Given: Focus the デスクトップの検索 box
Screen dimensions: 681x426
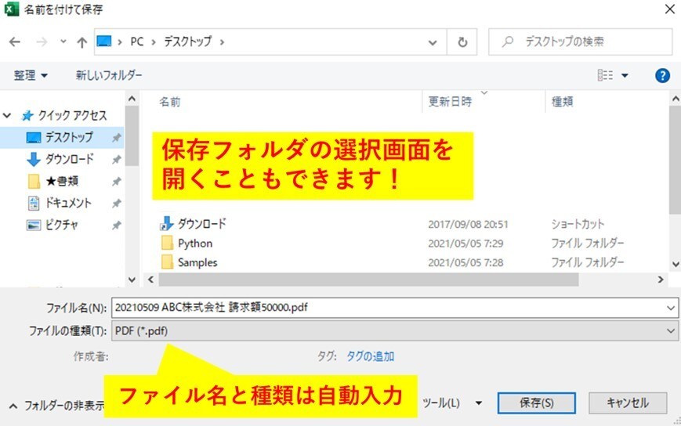Looking at the screenshot, I should coord(580,42).
